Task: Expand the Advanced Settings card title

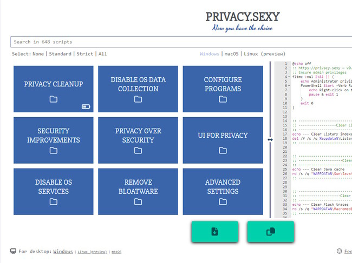Action: (x=223, y=187)
